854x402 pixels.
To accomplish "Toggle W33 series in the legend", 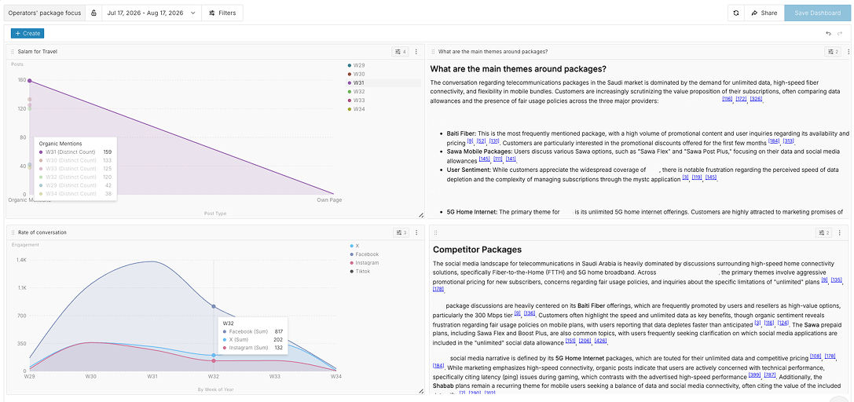I will (356, 100).
